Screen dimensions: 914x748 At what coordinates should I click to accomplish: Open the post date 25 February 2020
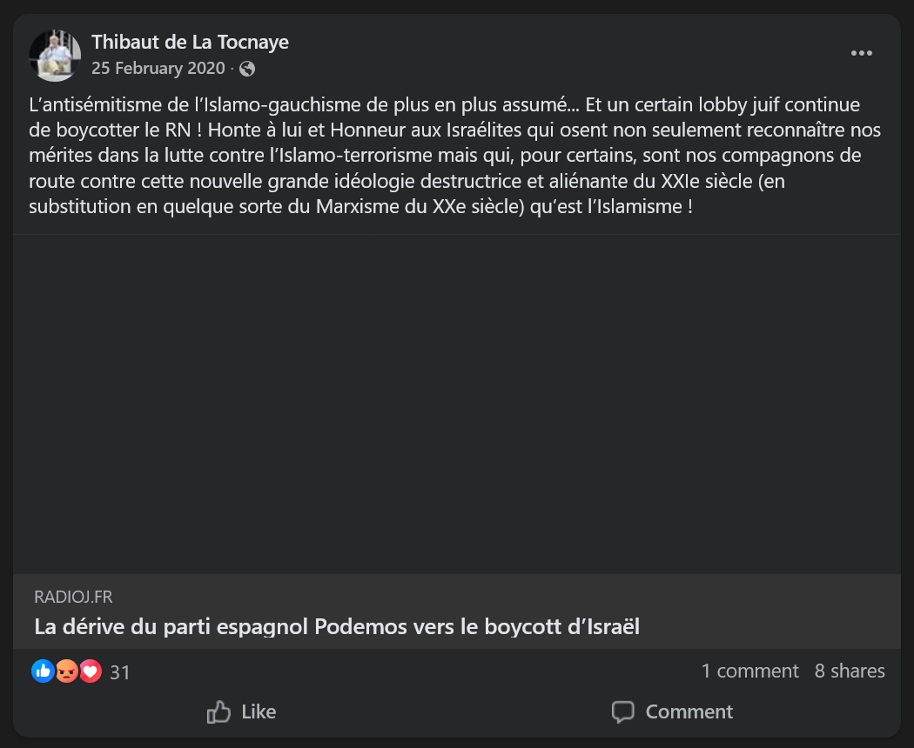click(158, 68)
